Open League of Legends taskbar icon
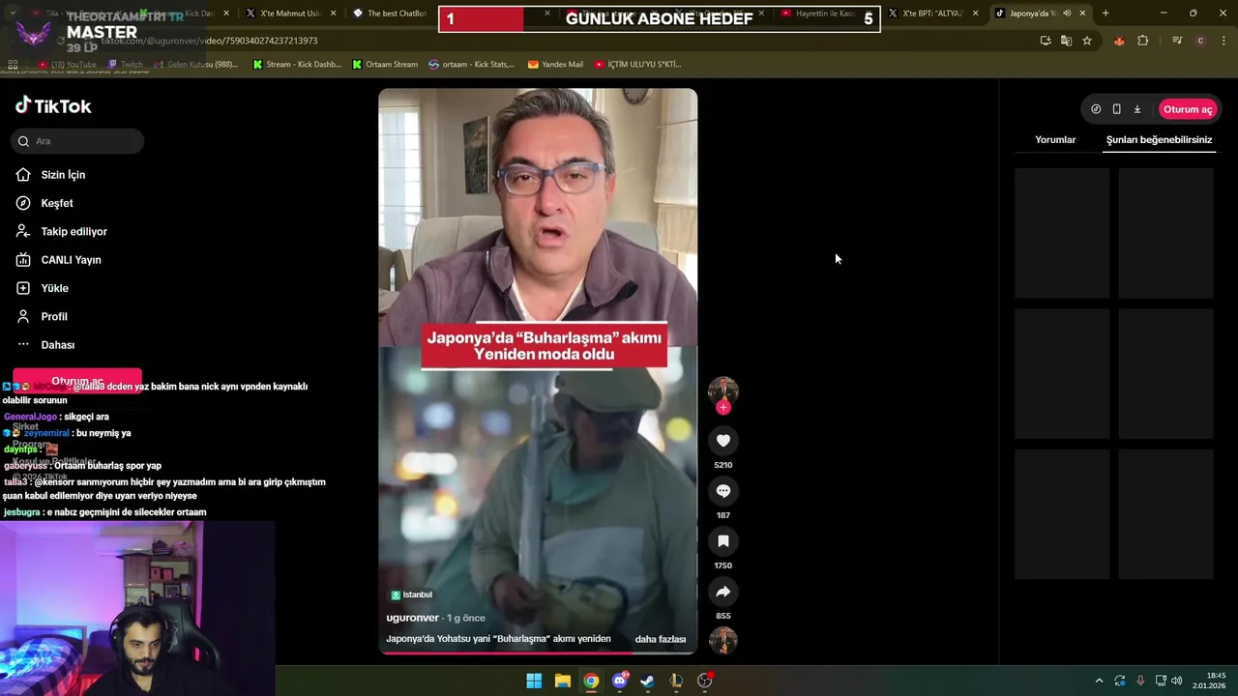This screenshot has width=1238, height=696. [x=676, y=681]
